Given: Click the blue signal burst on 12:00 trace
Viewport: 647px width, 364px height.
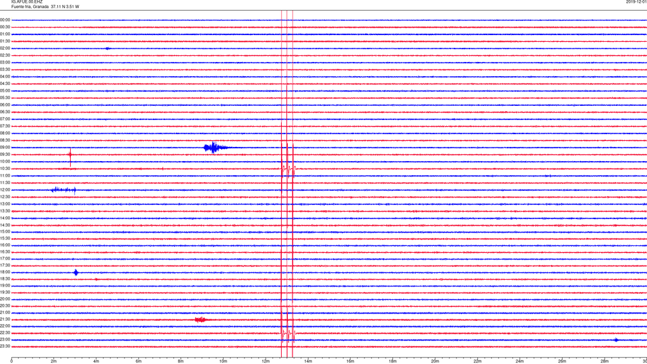Looking at the screenshot, I should pos(63,190).
